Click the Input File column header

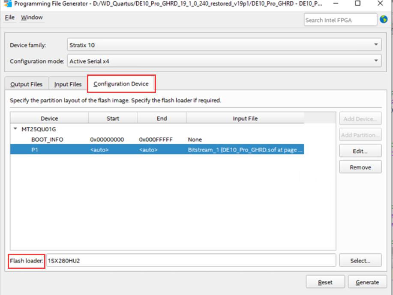pos(245,118)
